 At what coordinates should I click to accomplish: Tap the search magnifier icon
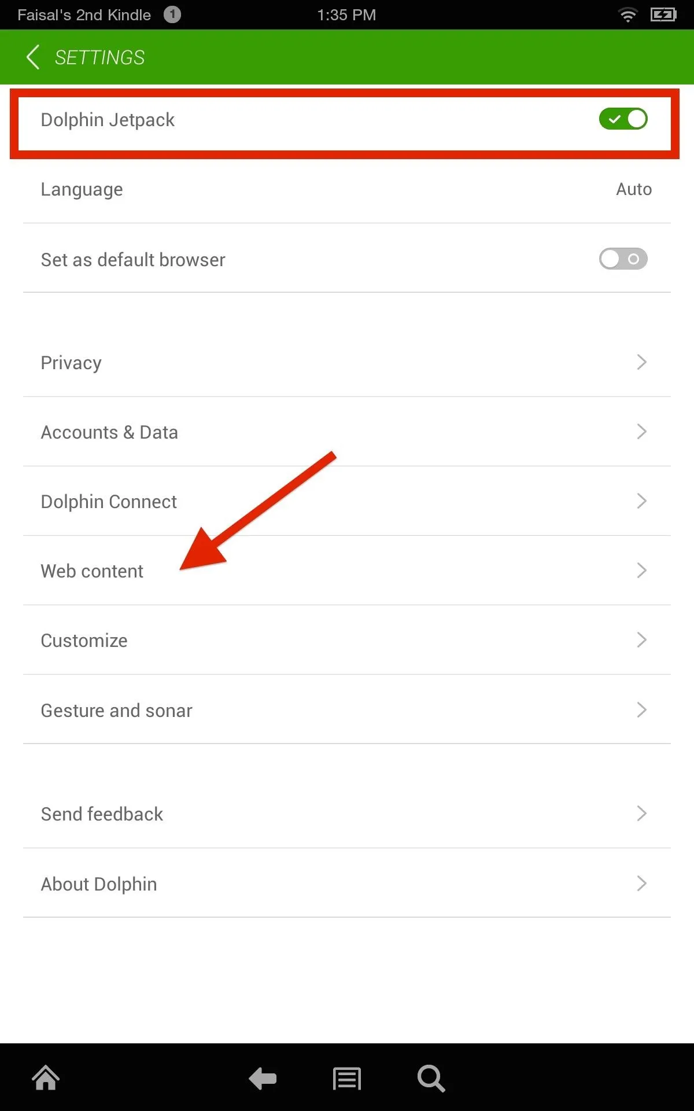431,1079
